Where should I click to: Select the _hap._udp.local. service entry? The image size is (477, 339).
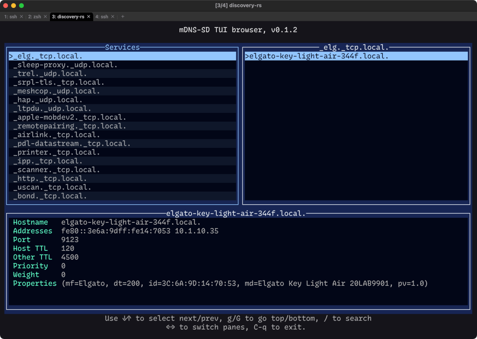click(x=48, y=100)
